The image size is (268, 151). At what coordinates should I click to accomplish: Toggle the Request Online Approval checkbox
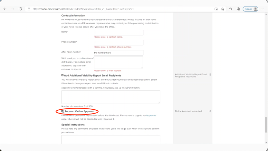click(62, 111)
